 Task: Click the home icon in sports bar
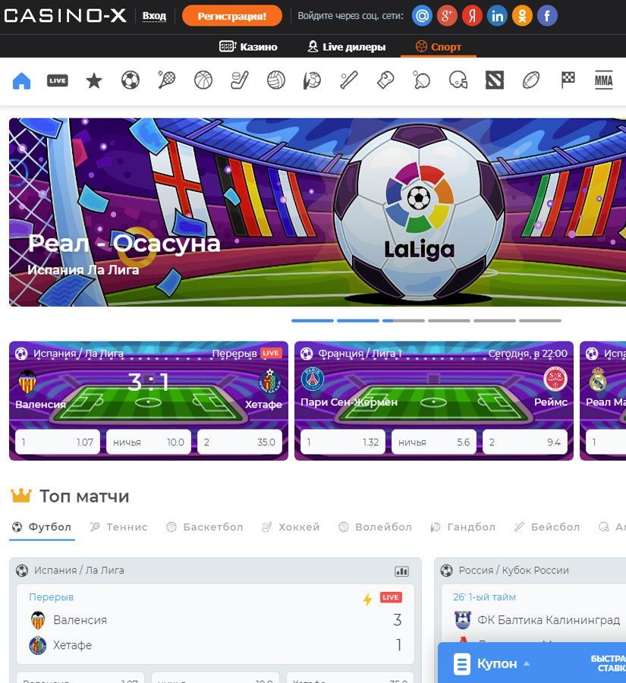(22, 80)
